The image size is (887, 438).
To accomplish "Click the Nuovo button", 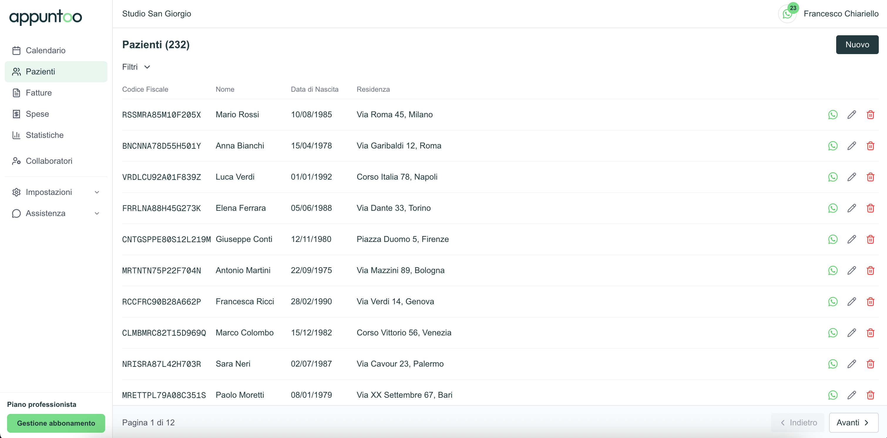I will (857, 44).
